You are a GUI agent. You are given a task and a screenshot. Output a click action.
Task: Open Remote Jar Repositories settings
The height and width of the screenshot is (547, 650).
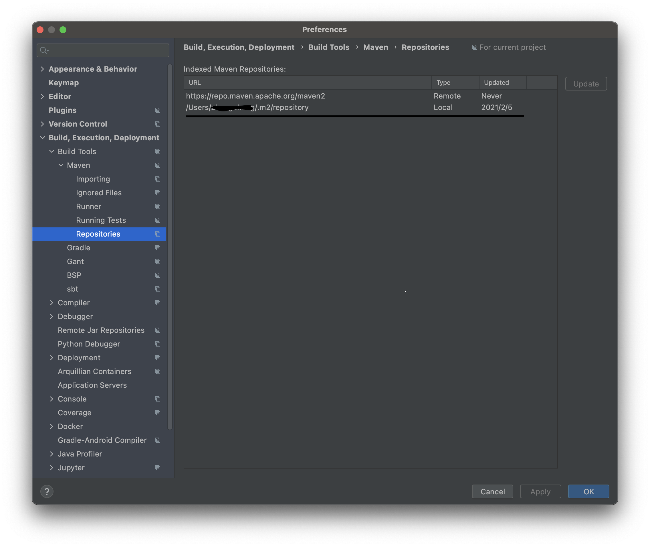[x=101, y=330]
